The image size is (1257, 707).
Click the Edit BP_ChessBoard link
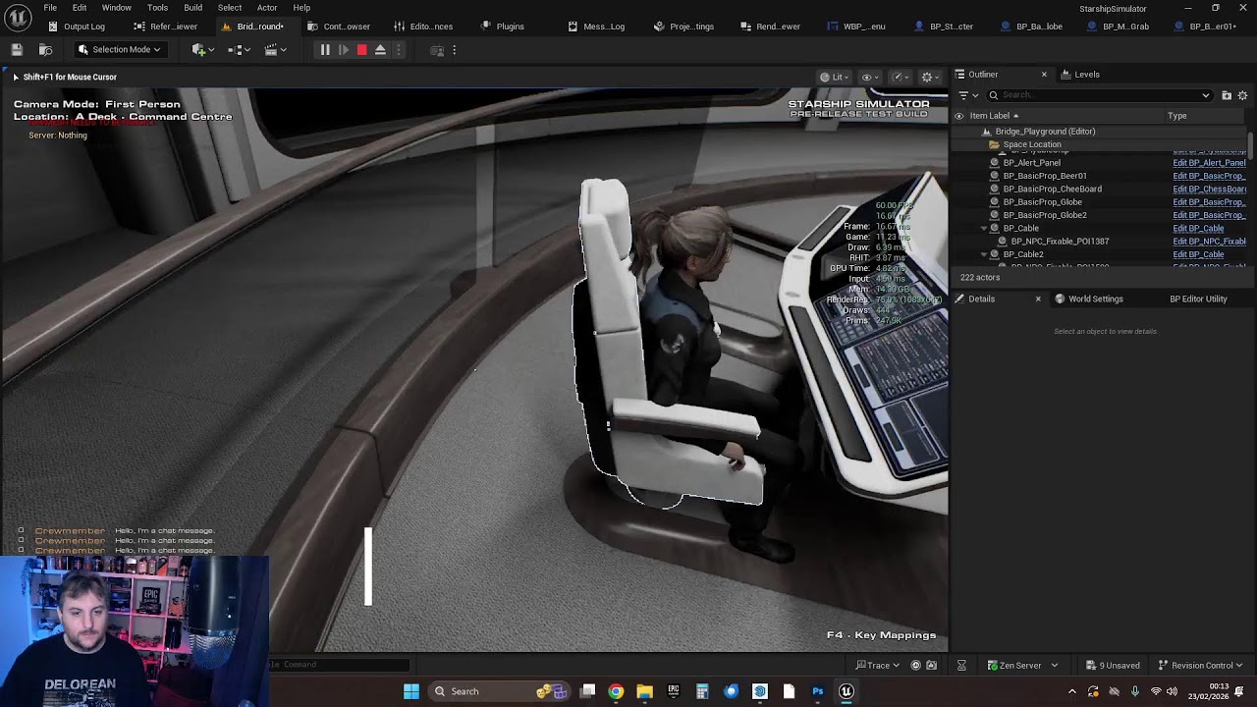(x=1210, y=189)
